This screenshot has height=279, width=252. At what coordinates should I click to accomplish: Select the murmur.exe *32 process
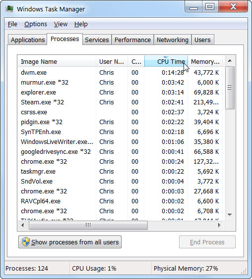pos(120,83)
